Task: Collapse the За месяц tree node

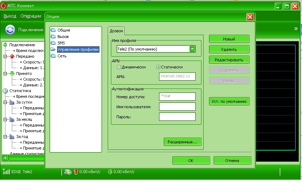Action: pyautogui.click(x=5, y=119)
